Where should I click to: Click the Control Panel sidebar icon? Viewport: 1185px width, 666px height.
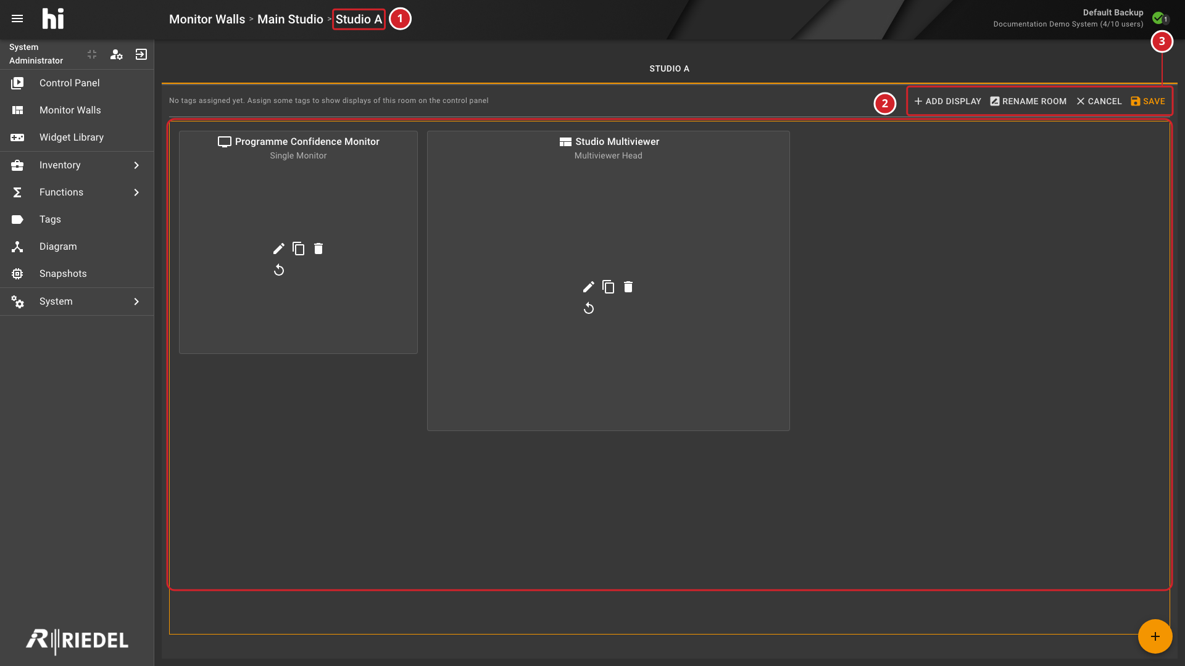[17, 83]
